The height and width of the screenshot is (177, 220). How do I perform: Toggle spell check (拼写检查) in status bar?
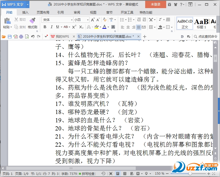click(87, 174)
